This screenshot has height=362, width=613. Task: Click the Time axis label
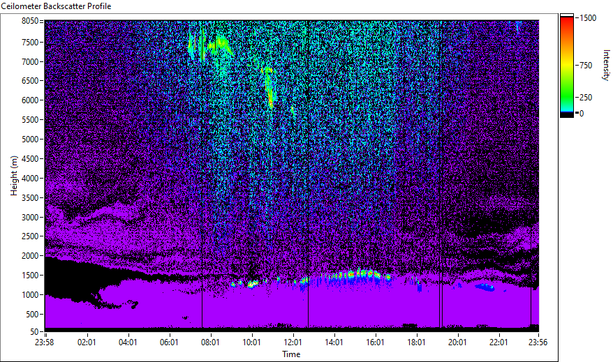tap(291, 354)
